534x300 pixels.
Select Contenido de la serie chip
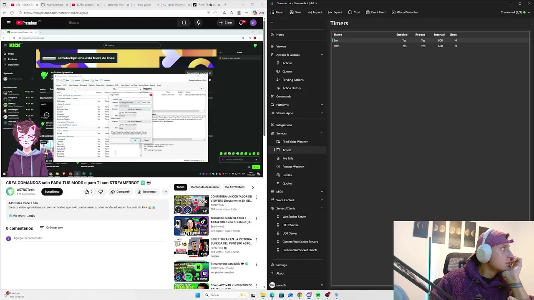(205, 187)
